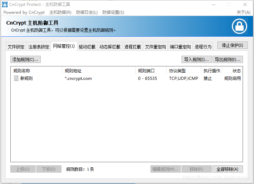Switch to the 进程行为 tab

tap(203, 47)
